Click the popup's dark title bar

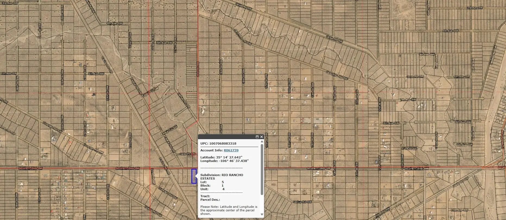coord(225,137)
